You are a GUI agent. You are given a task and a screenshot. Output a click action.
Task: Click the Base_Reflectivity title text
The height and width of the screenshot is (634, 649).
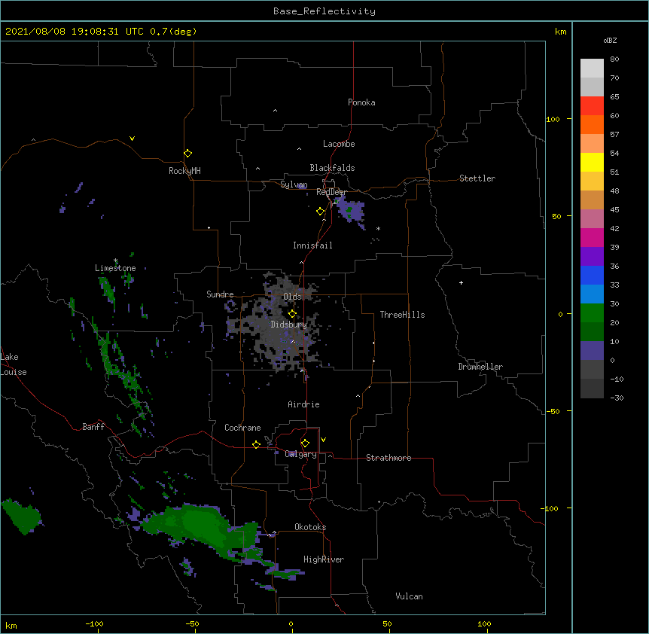pos(324,11)
